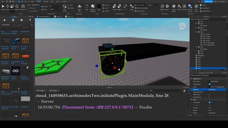
Task: Open the All Contexts output filter dropdown
Action: [x=54, y=91]
